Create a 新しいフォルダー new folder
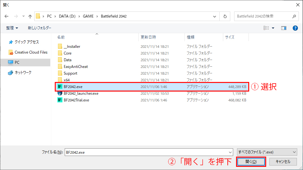The height and width of the screenshot is (170, 303). [39, 28]
